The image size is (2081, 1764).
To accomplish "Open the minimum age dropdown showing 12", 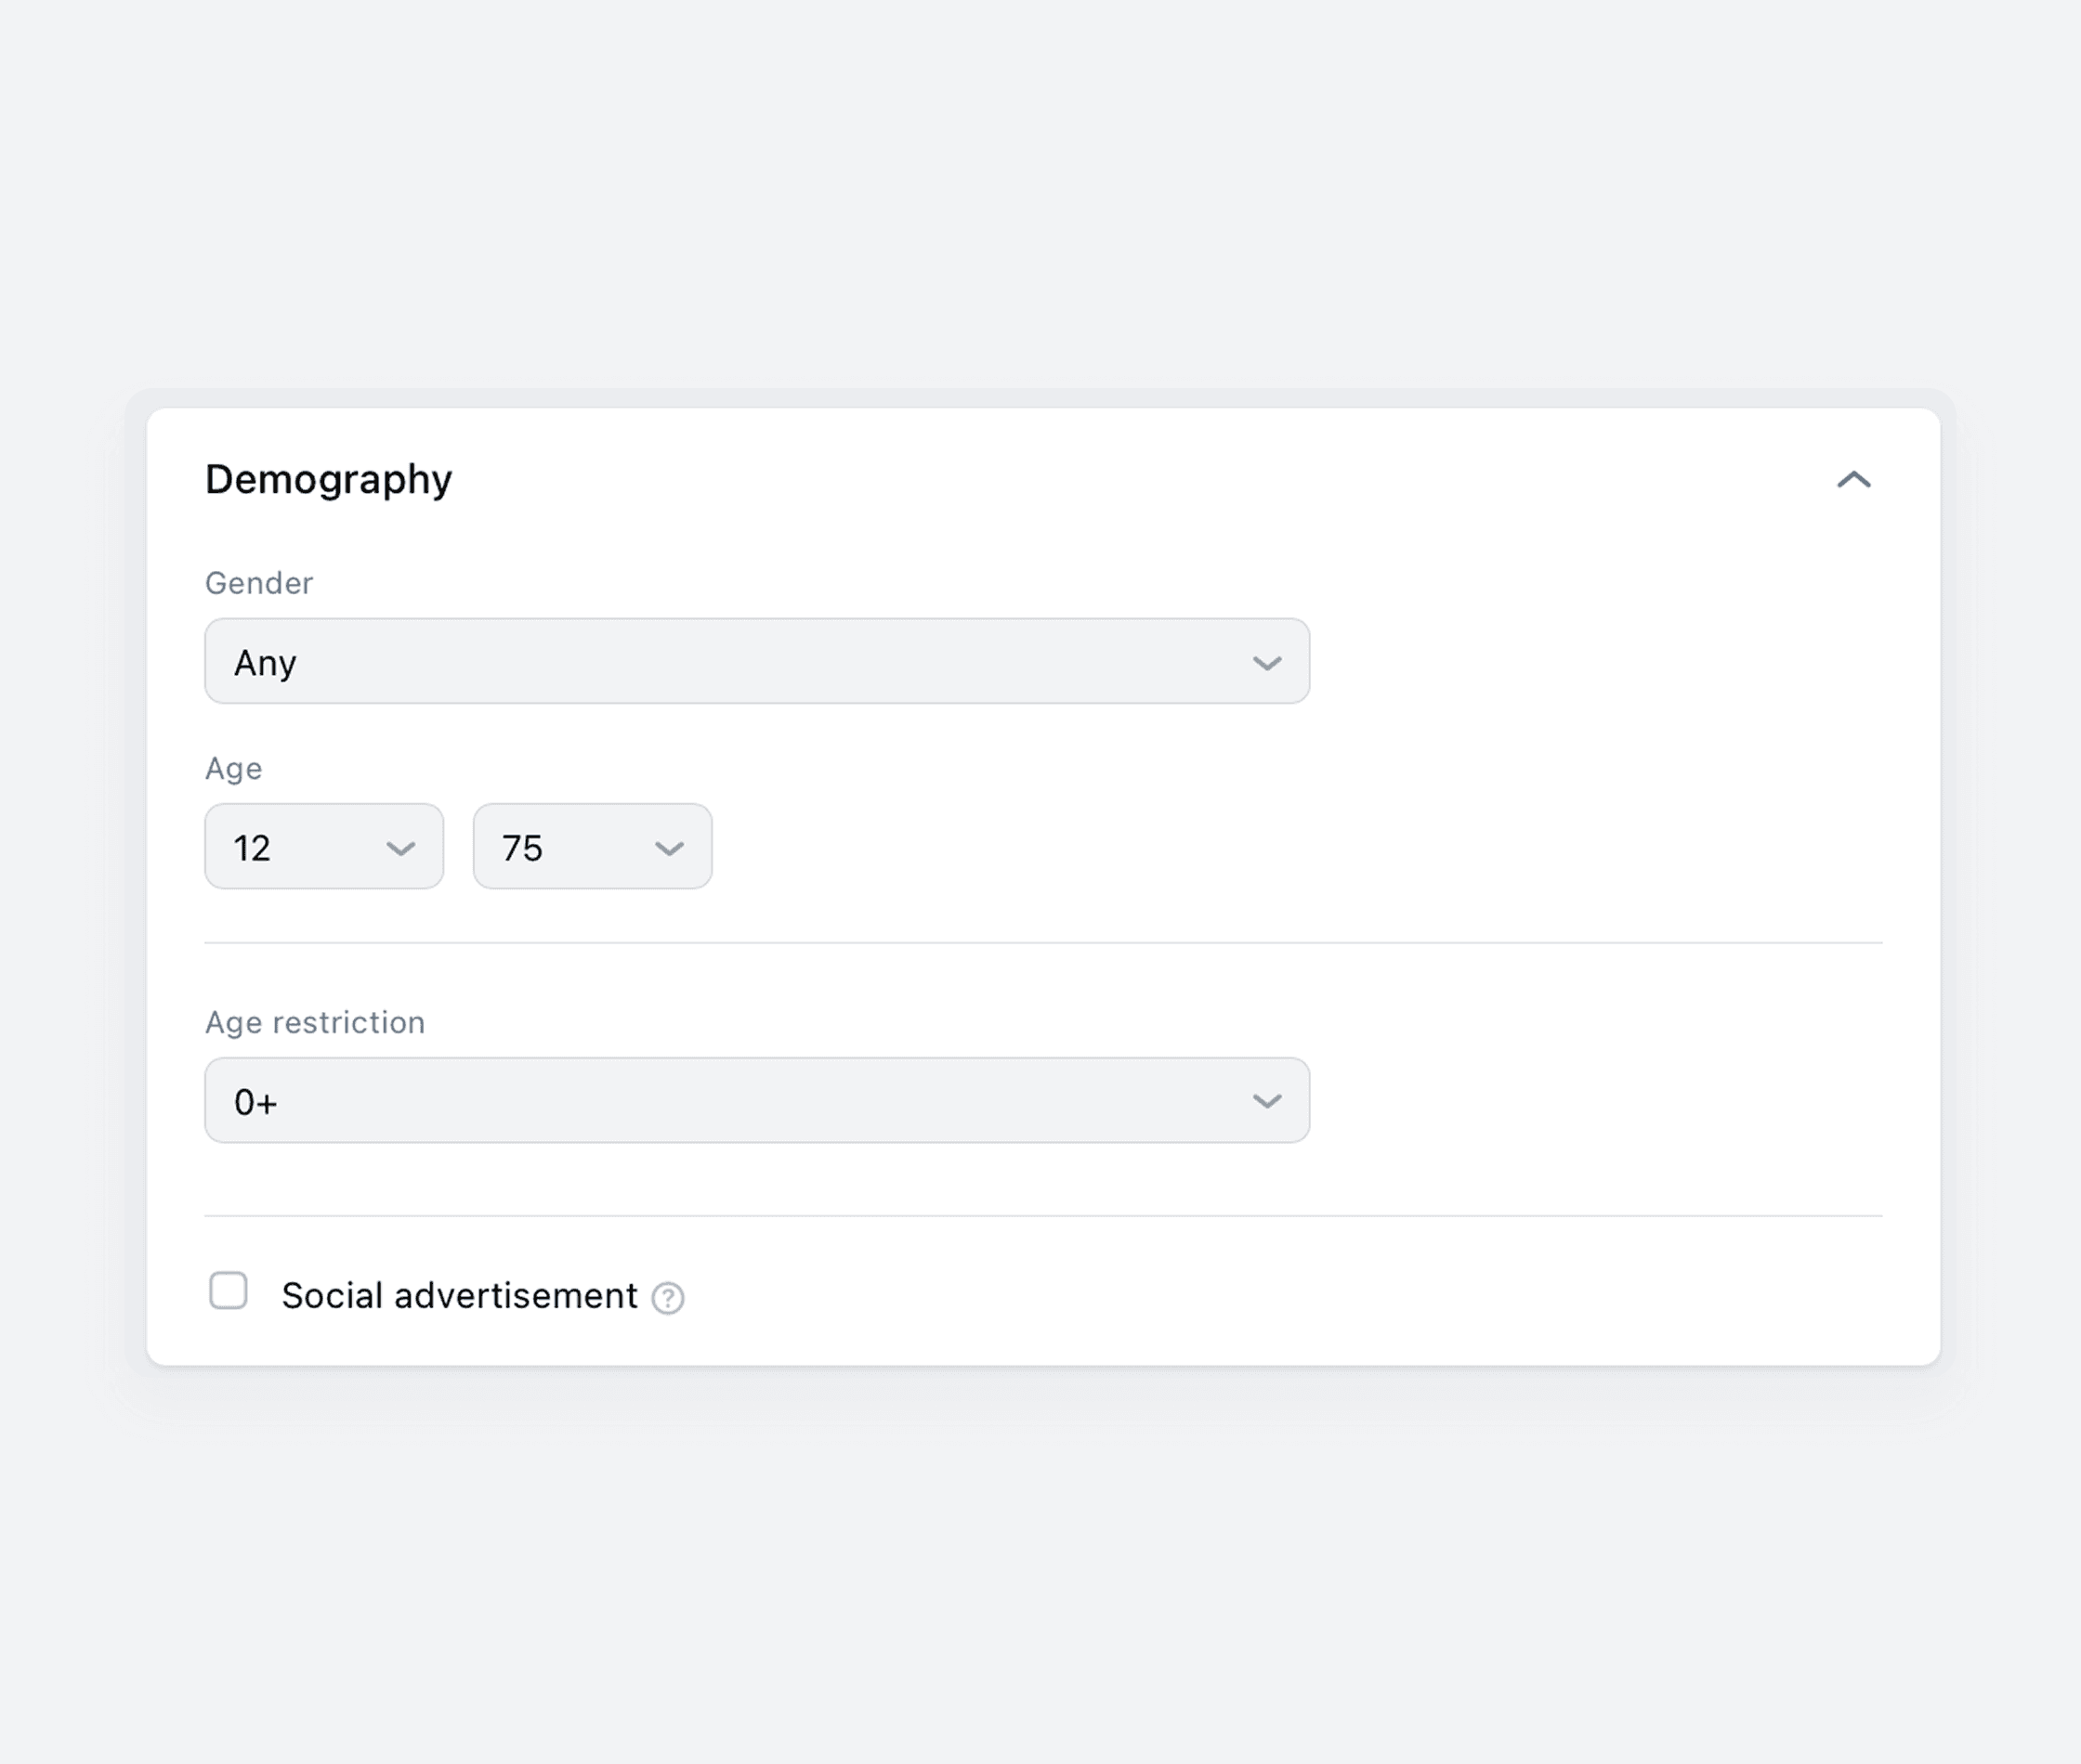I will coord(324,846).
